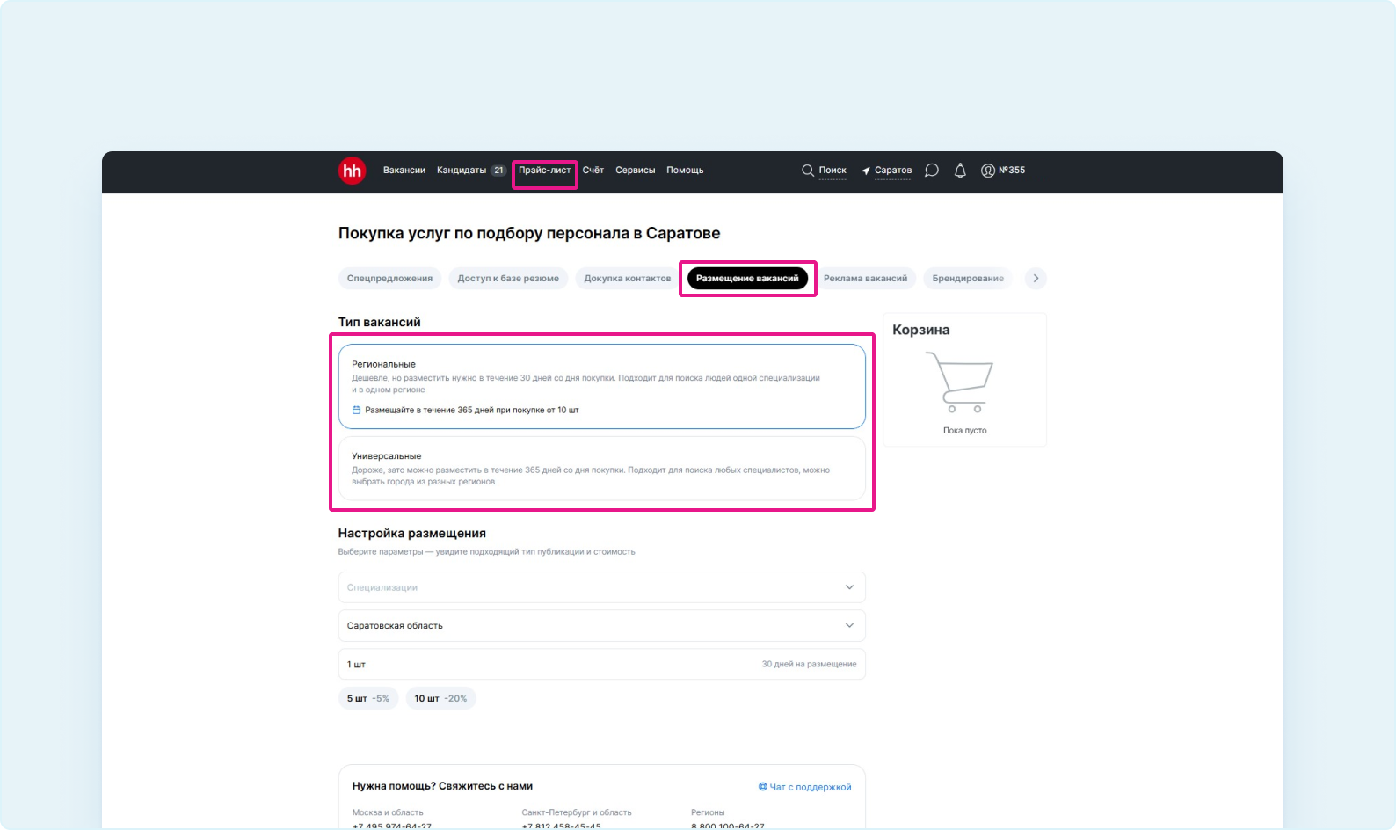Open the chat messages icon
Screen dimensions: 1396x830
point(932,171)
